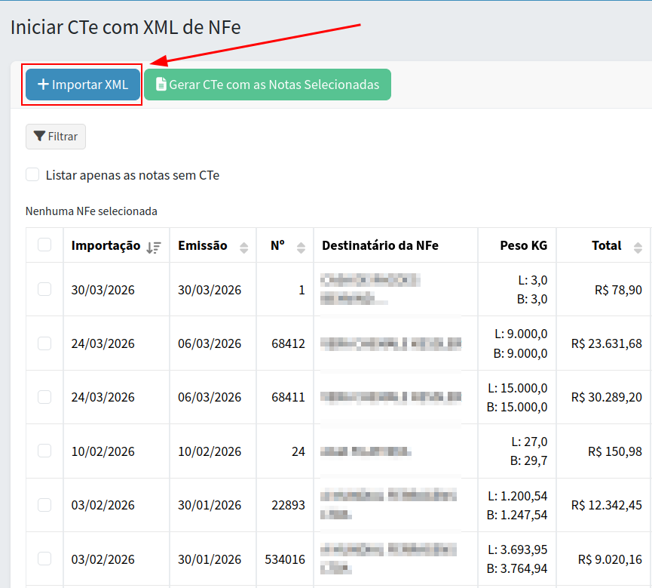Click the document icon on Gerar CTe button

[161, 85]
